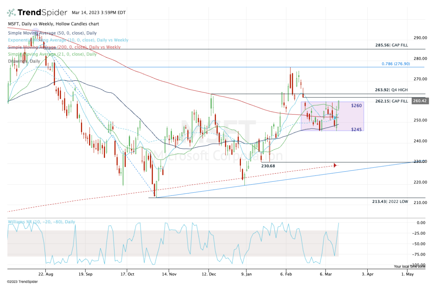436x285 pixels.
Task: Expand the Drawings, Daily legend entry
Action: tap(24, 61)
